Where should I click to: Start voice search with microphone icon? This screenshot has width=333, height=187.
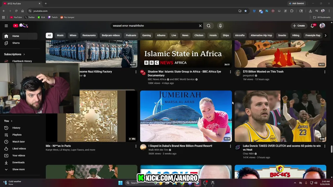click(x=220, y=26)
